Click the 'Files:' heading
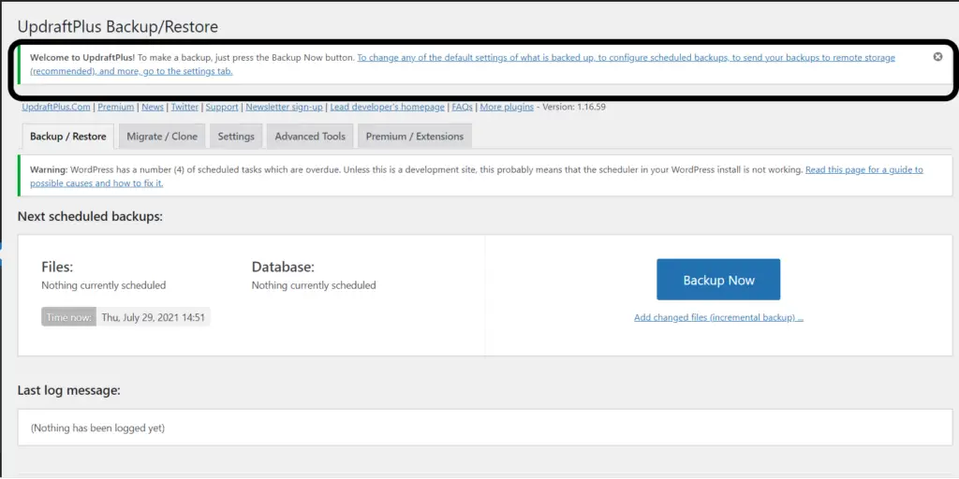Image resolution: width=959 pixels, height=479 pixels. pyautogui.click(x=57, y=267)
